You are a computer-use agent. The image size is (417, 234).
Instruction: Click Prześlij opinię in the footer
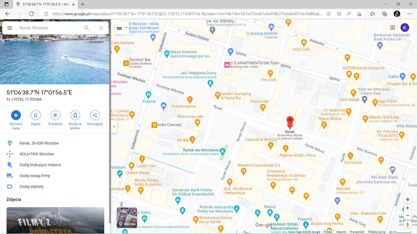pos(377,232)
